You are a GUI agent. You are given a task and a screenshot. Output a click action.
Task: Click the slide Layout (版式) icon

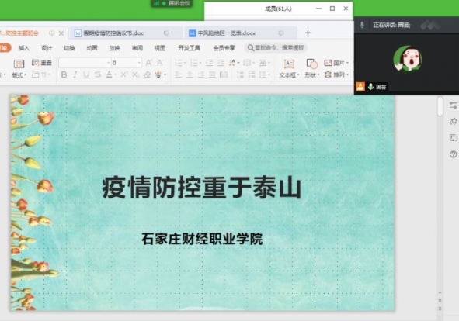point(19,64)
